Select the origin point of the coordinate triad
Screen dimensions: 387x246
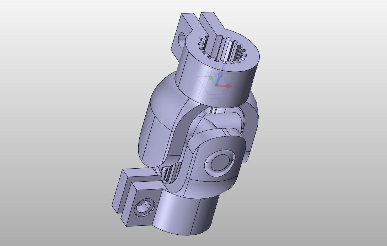tap(216, 86)
